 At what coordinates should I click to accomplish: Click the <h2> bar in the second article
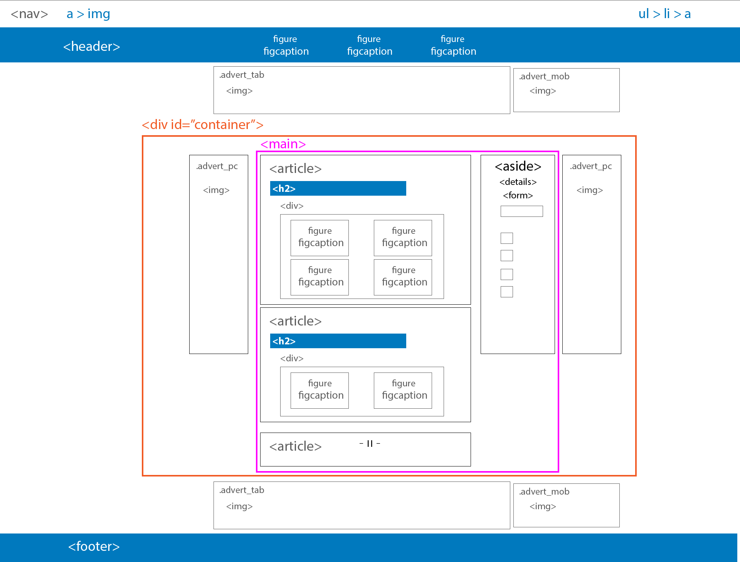[338, 341]
